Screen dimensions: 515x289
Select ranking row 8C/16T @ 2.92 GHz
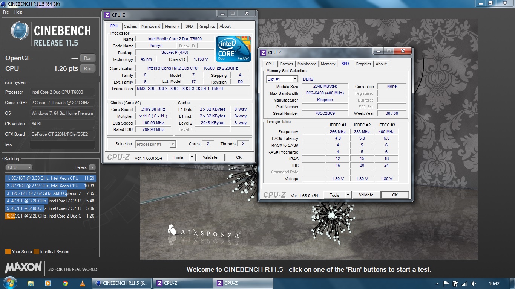[x=50, y=186]
